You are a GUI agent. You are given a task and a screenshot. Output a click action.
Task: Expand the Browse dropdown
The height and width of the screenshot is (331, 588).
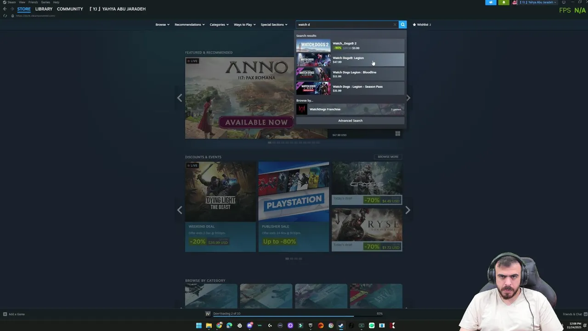(162, 24)
